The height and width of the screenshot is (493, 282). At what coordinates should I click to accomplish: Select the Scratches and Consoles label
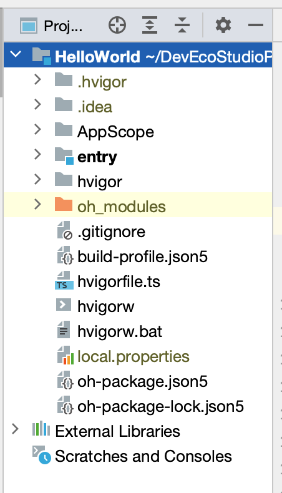coord(143,456)
